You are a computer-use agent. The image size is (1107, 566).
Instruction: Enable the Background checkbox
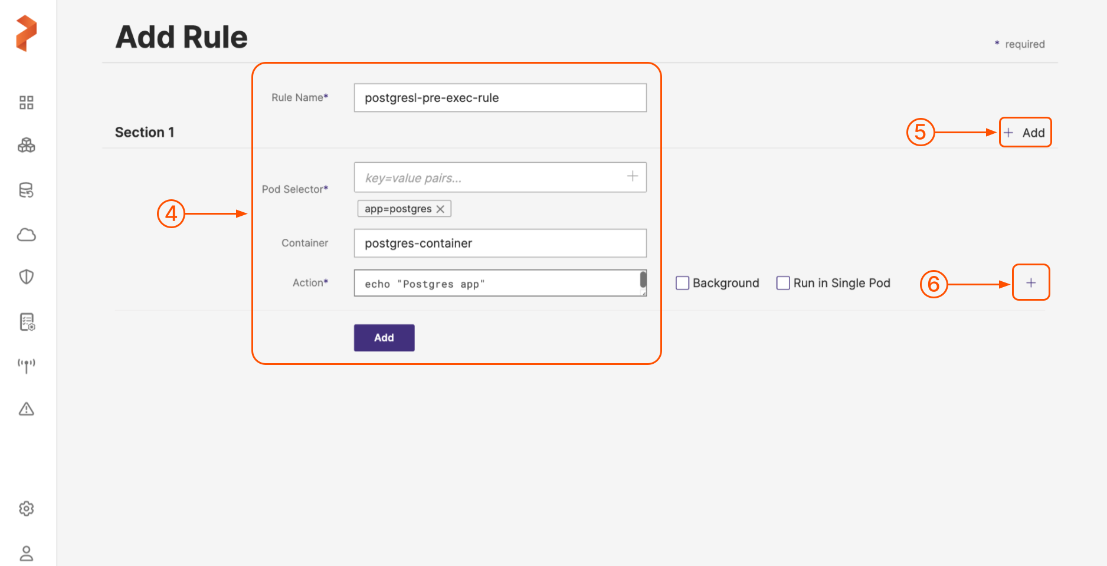pos(682,283)
